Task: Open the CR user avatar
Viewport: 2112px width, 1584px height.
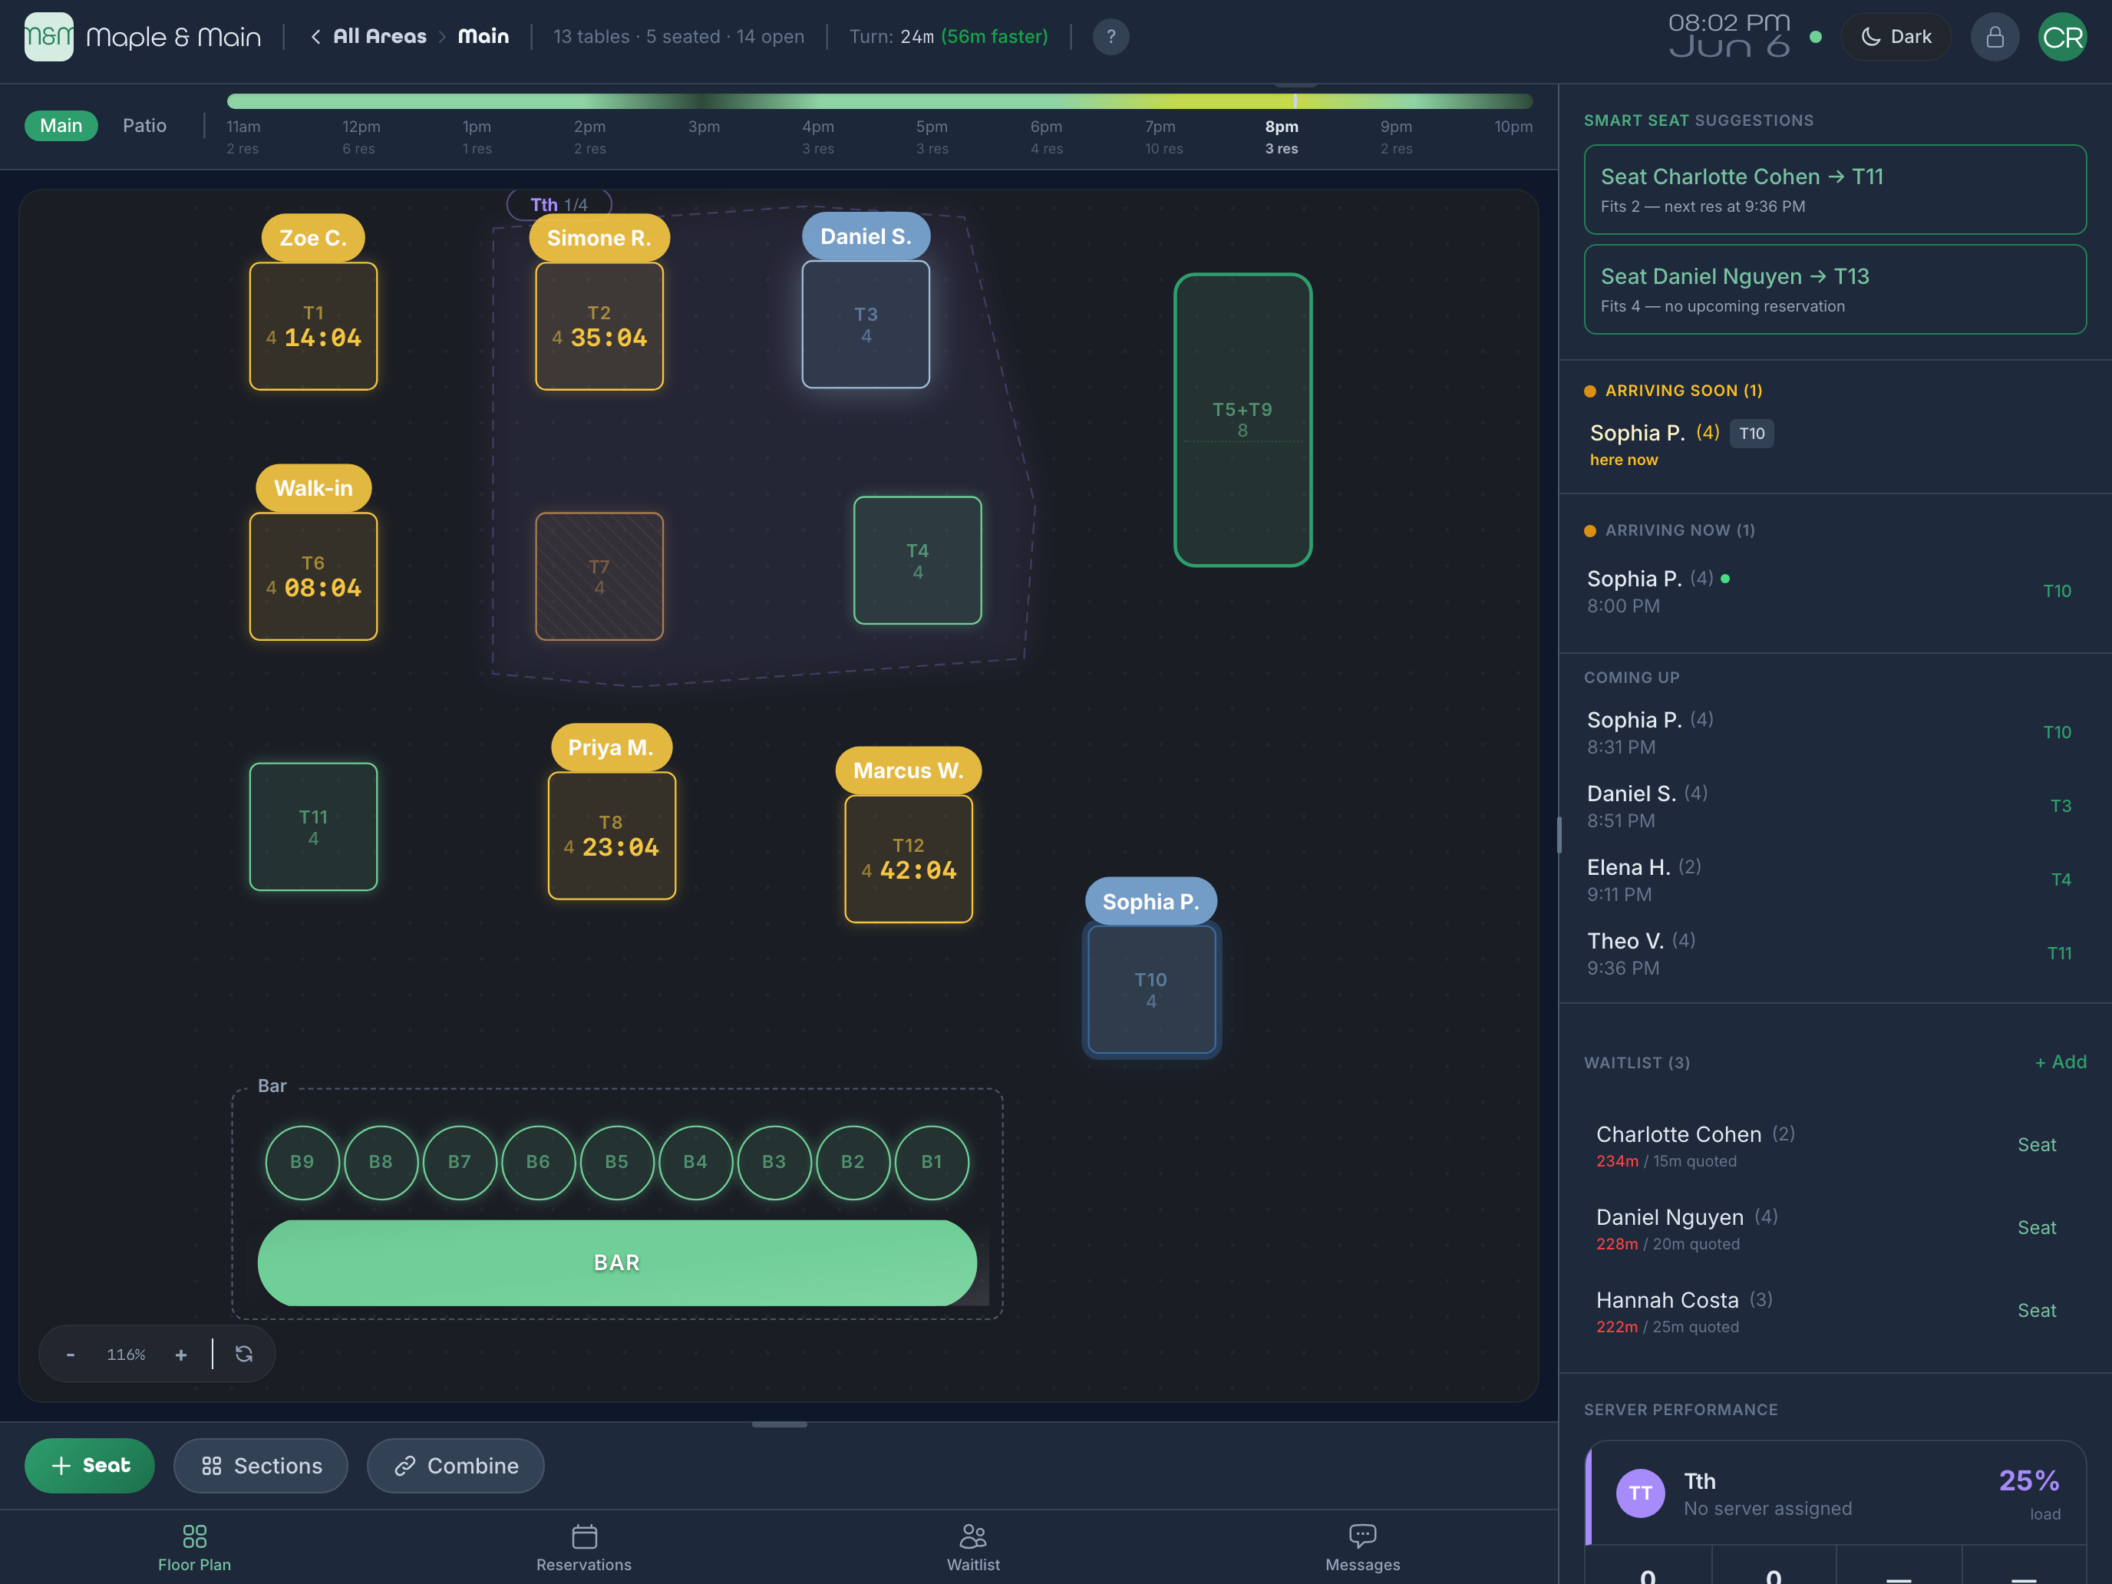Action: click(x=2062, y=36)
